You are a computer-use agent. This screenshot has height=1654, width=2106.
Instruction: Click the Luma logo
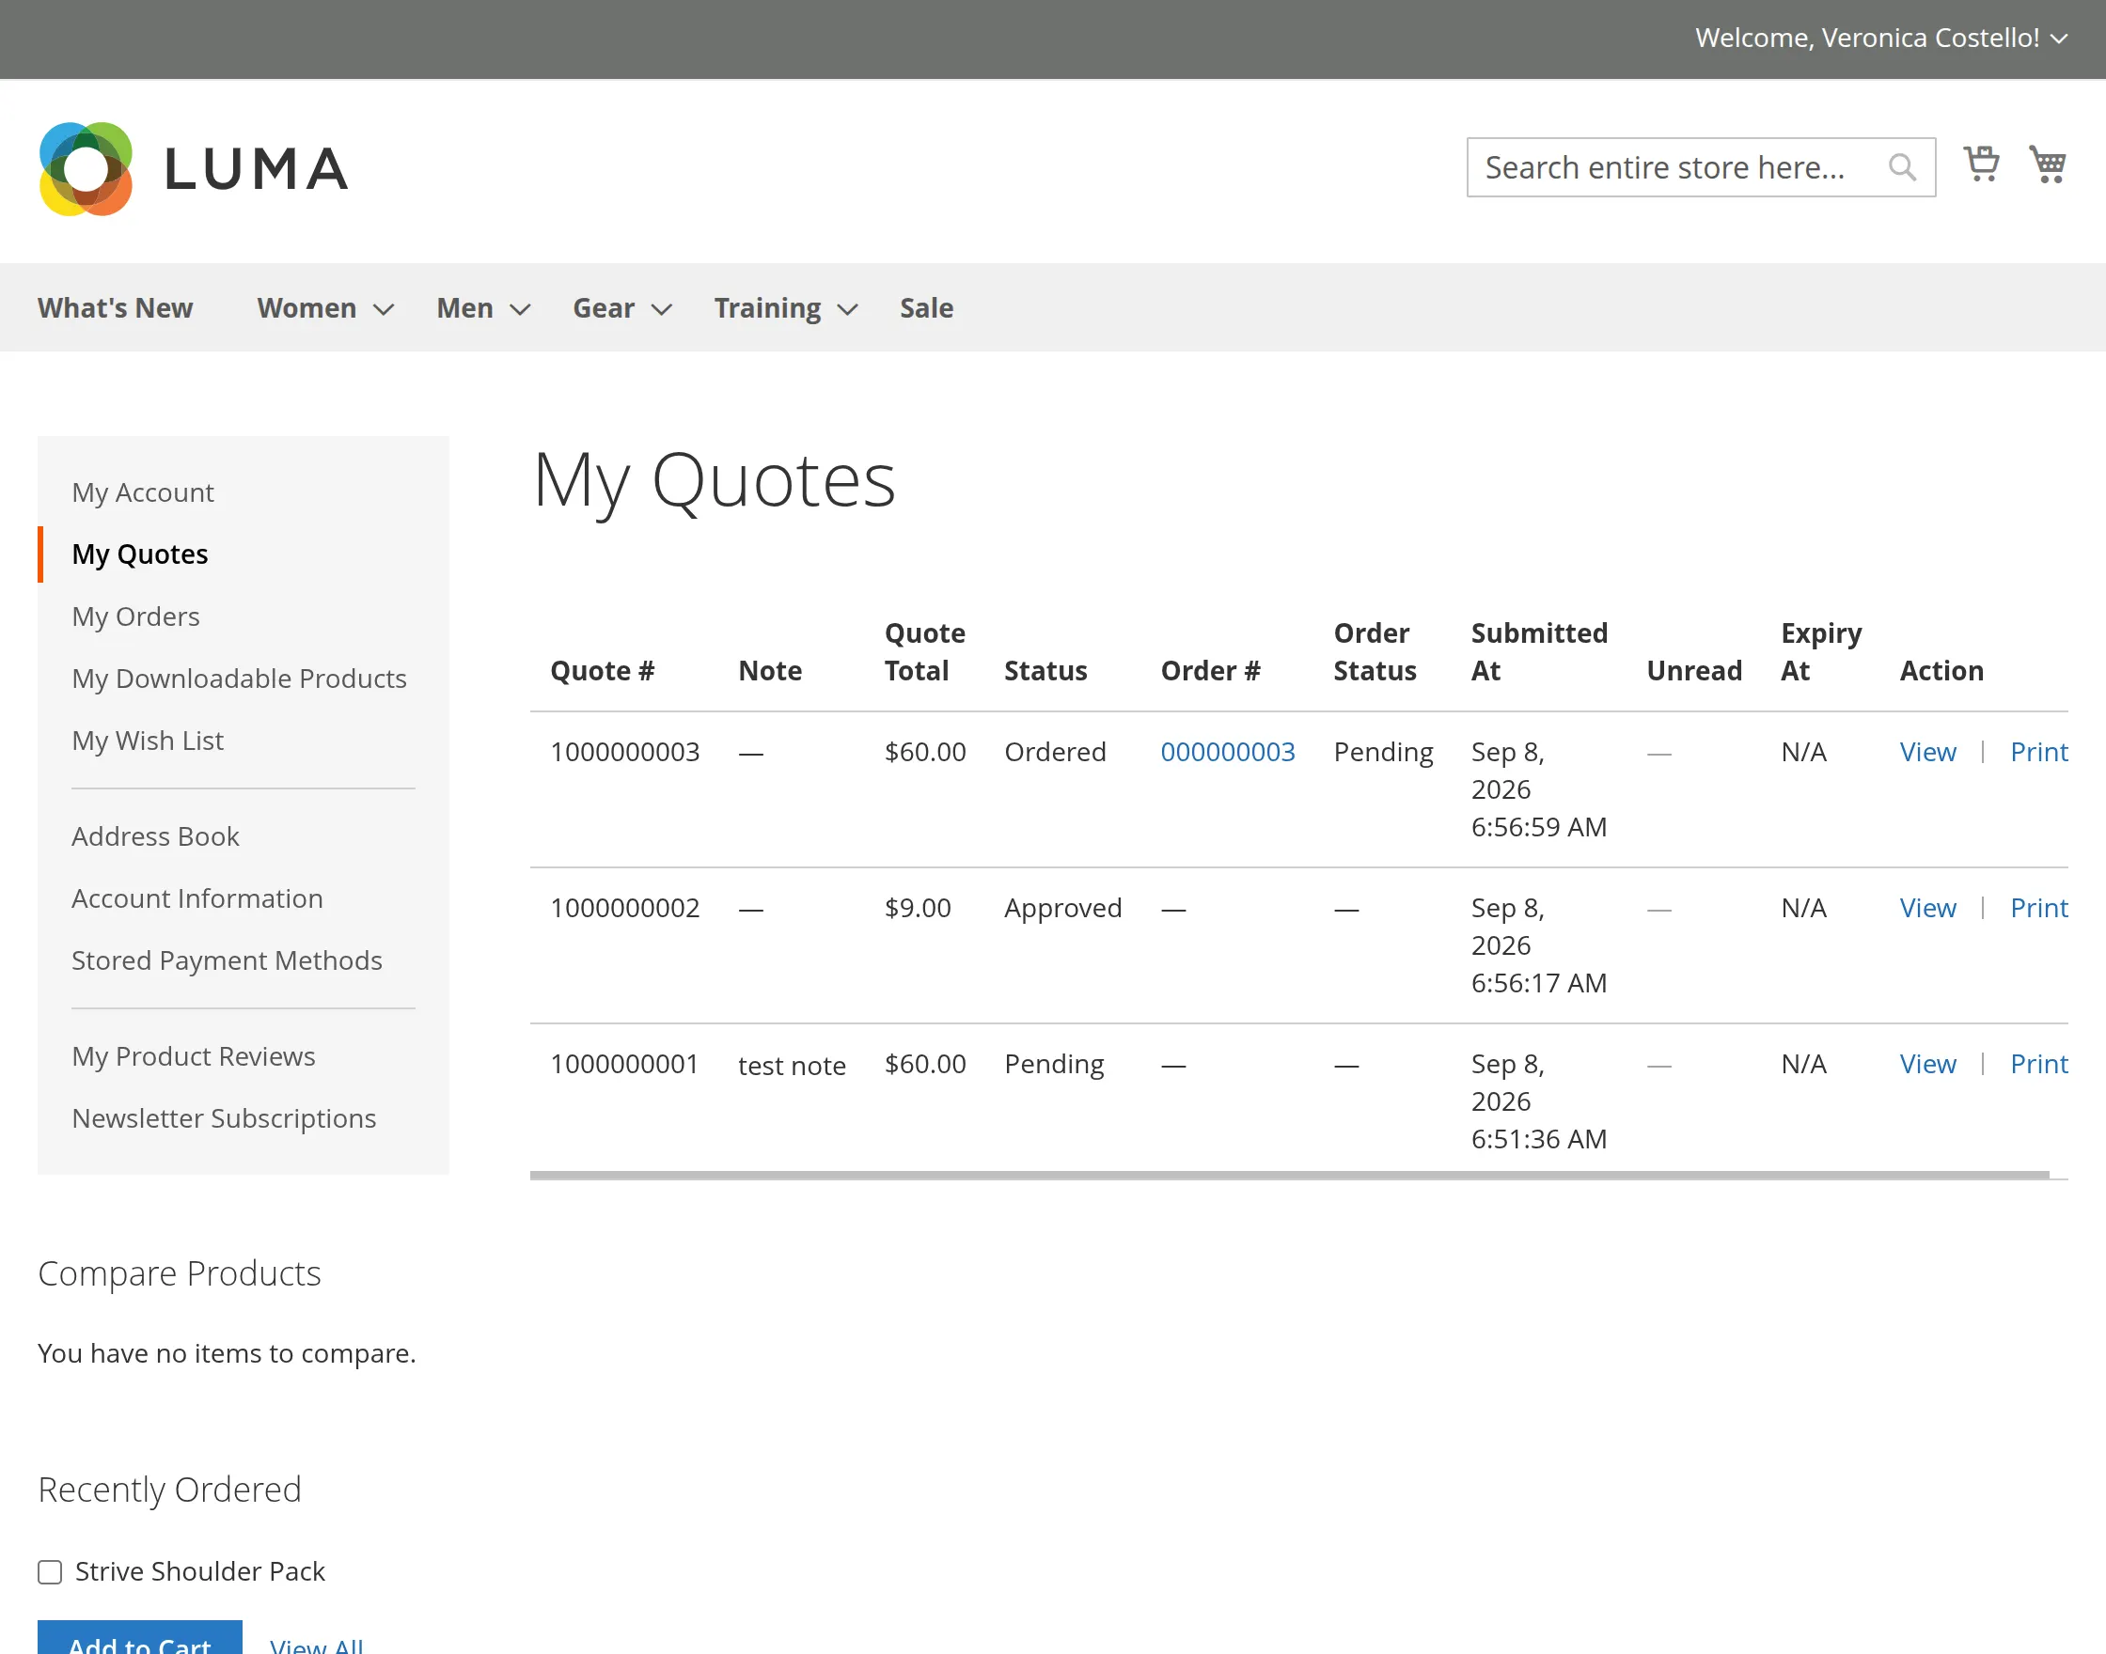click(x=193, y=168)
